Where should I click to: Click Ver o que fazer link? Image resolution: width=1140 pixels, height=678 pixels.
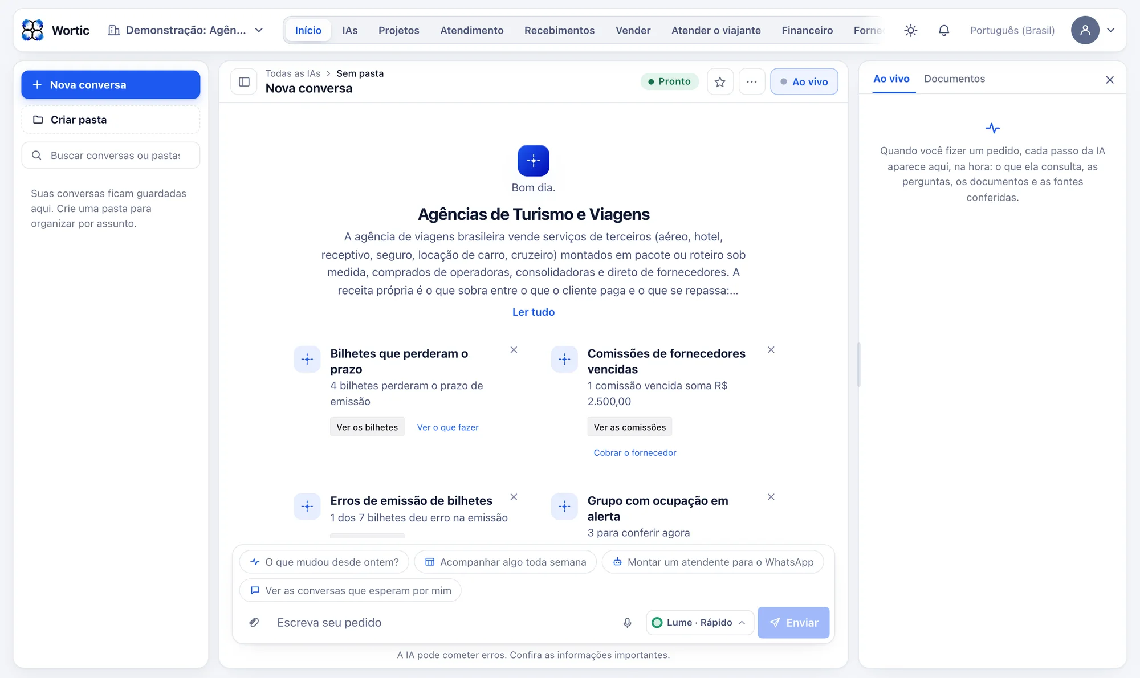point(448,427)
